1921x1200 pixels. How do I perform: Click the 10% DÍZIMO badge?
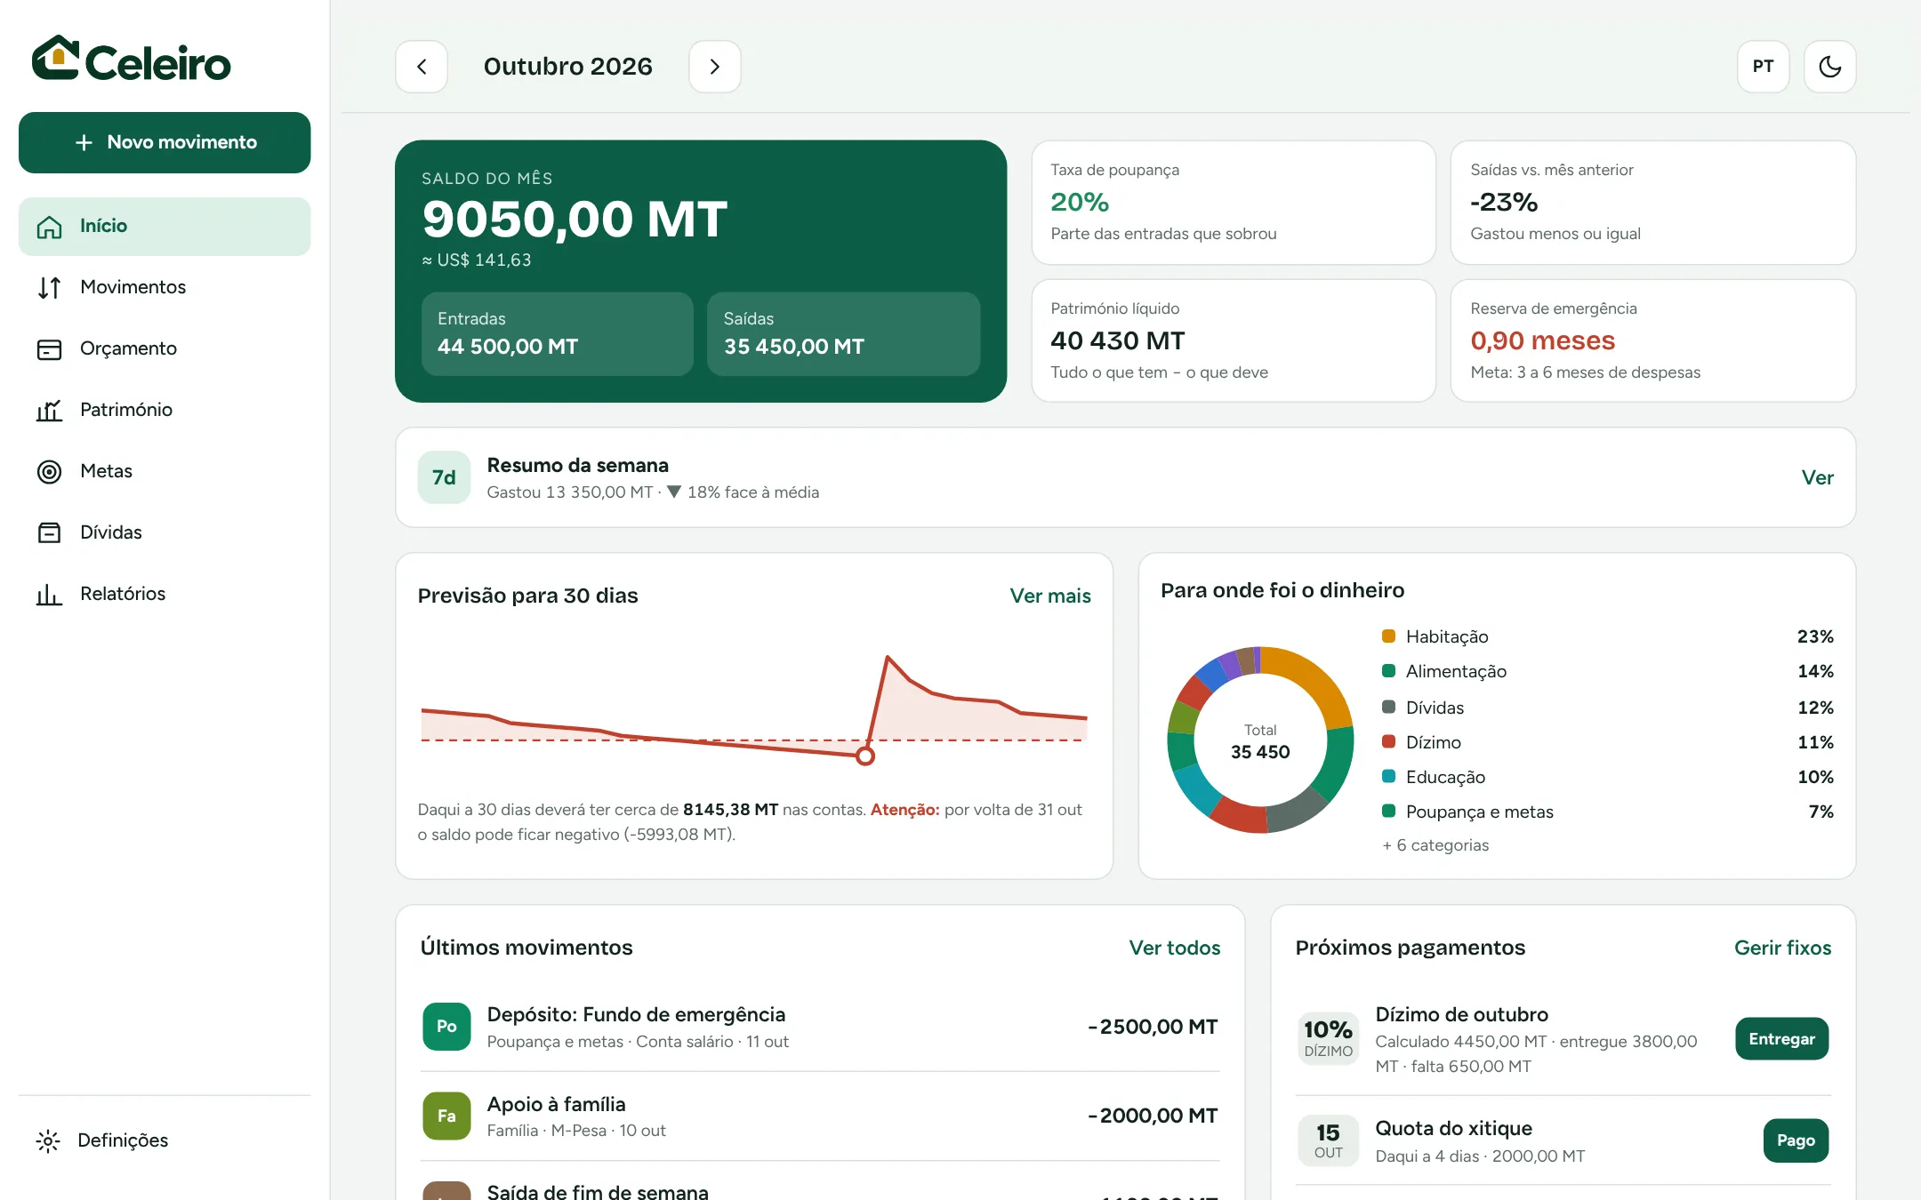[1328, 1038]
